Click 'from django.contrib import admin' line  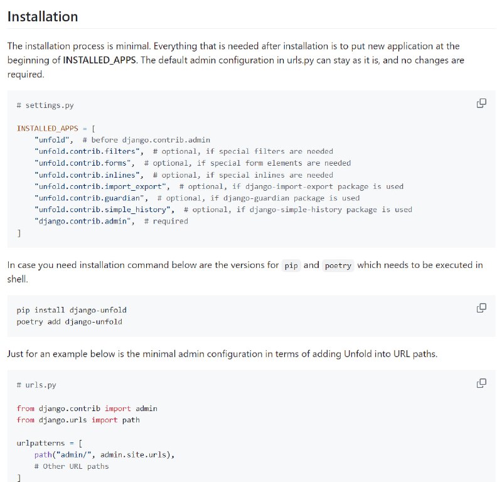pos(87,409)
